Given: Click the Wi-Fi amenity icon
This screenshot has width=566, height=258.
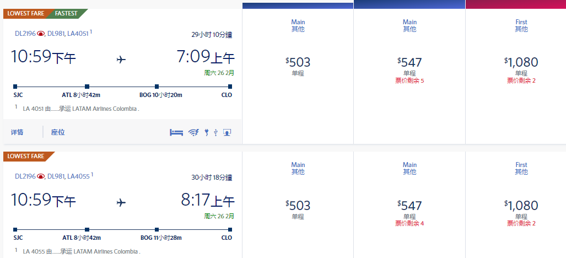Looking at the screenshot, I should [193, 132].
